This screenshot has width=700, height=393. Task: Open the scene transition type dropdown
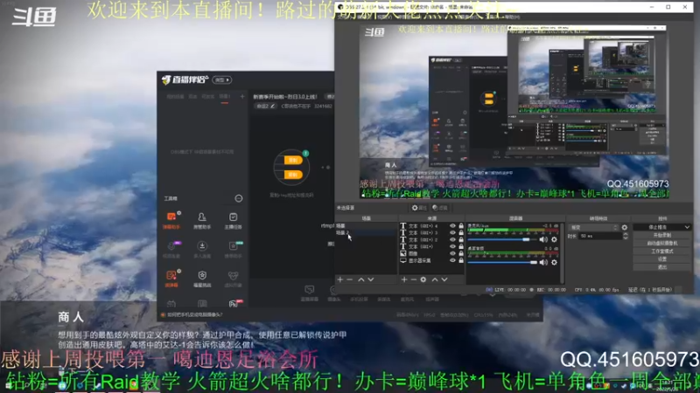pos(593,227)
